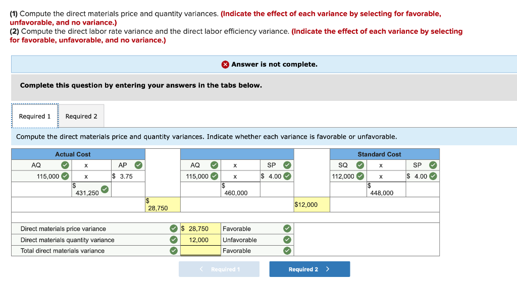517x283 pixels.
Task: Click checkmark beside Actual Cost 115,000 value
Action: [x=65, y=176]
